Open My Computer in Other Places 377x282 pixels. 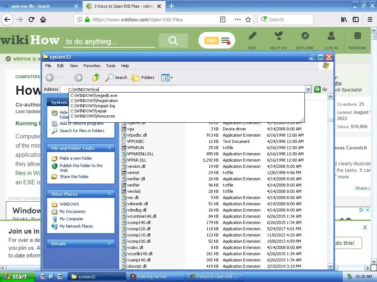point(71,219)
